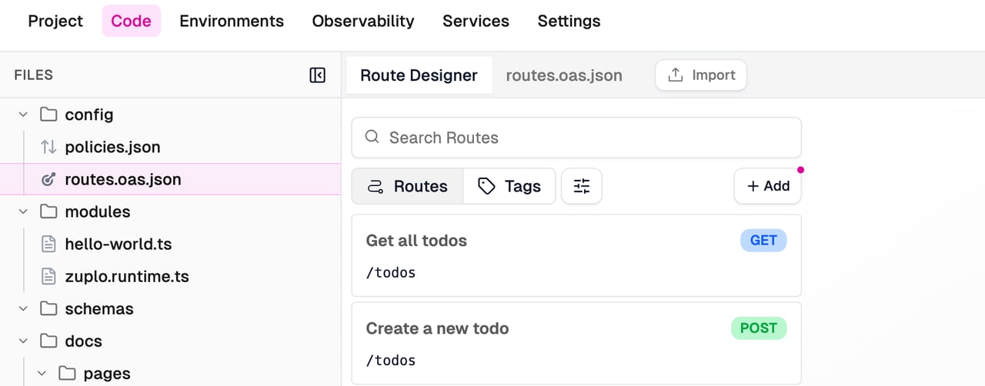Show the Routes view toggle
The width and height of the screenshot is (985, 386).
pos(408,186)
